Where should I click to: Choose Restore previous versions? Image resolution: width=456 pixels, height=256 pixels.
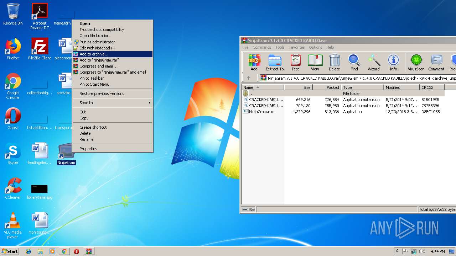tap(113, 94)
